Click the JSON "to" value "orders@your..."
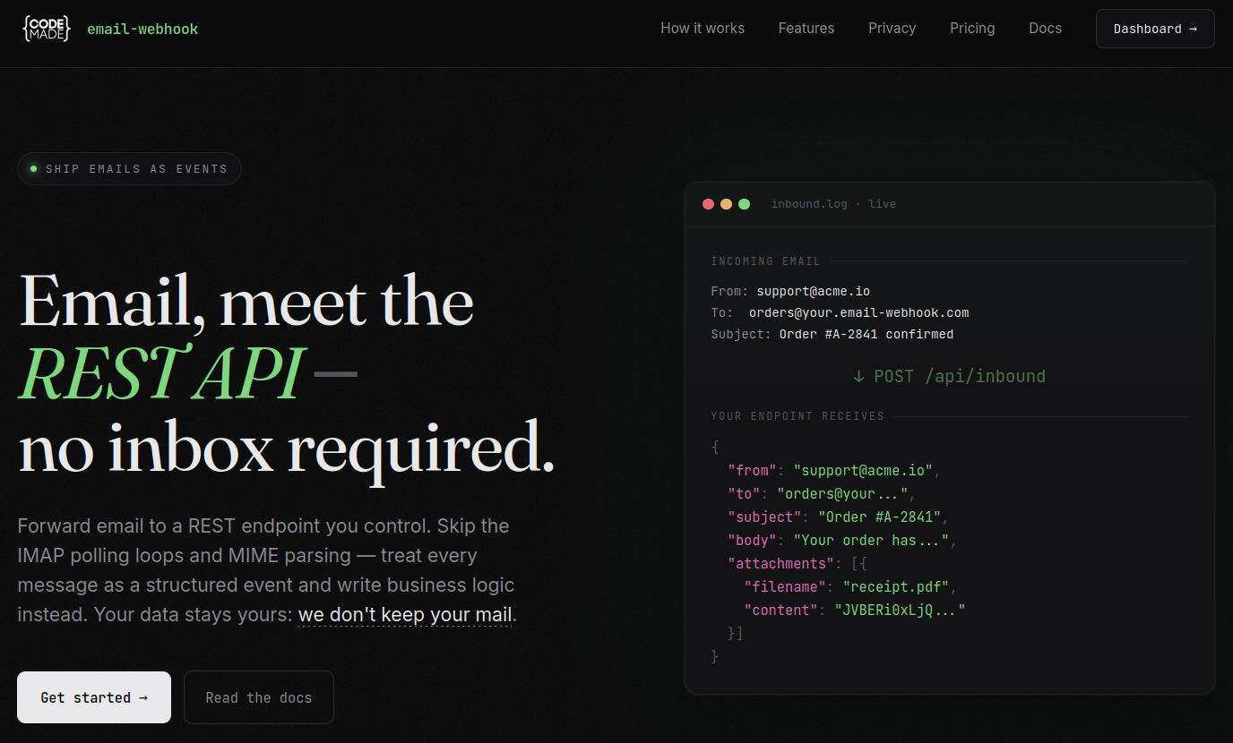The height and width of the screenshot is (743, 1233). (x=842, y=493)
